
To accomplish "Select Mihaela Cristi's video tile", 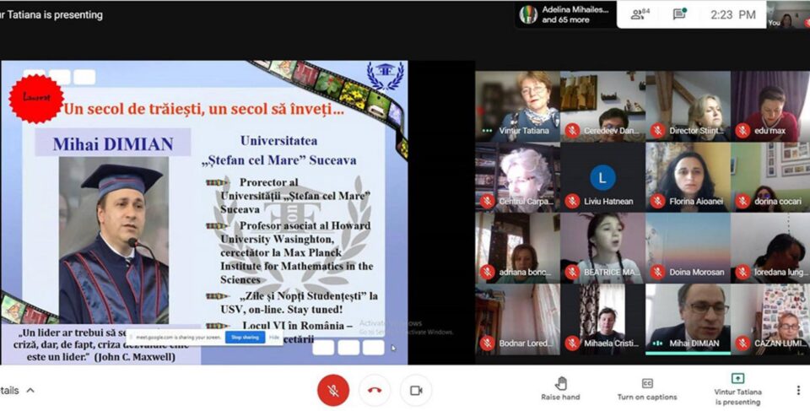I will tap(602, 319).
